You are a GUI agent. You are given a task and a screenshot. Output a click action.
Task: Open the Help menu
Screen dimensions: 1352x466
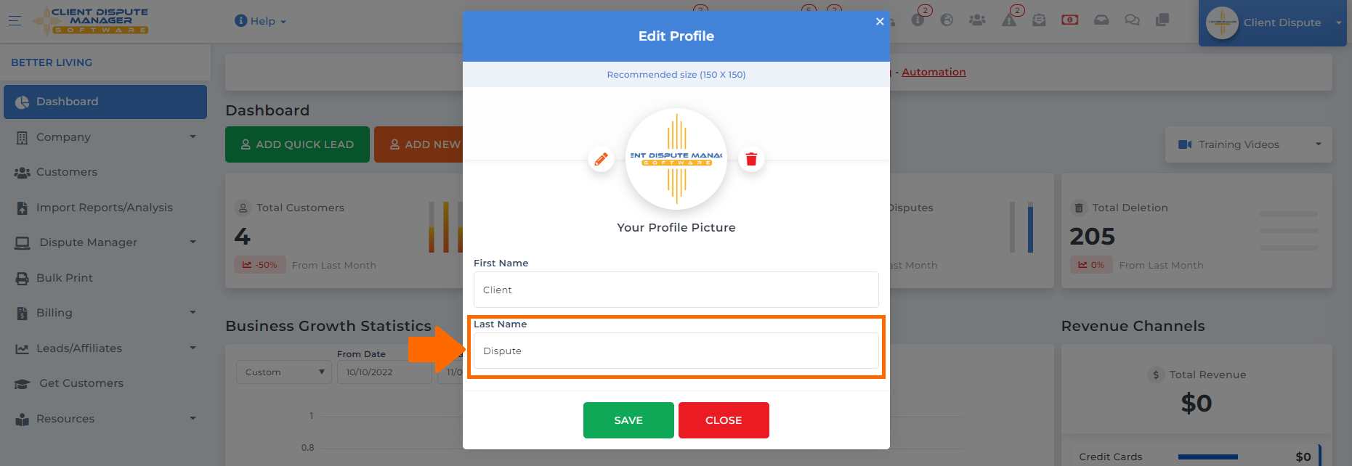pos(261,21)
